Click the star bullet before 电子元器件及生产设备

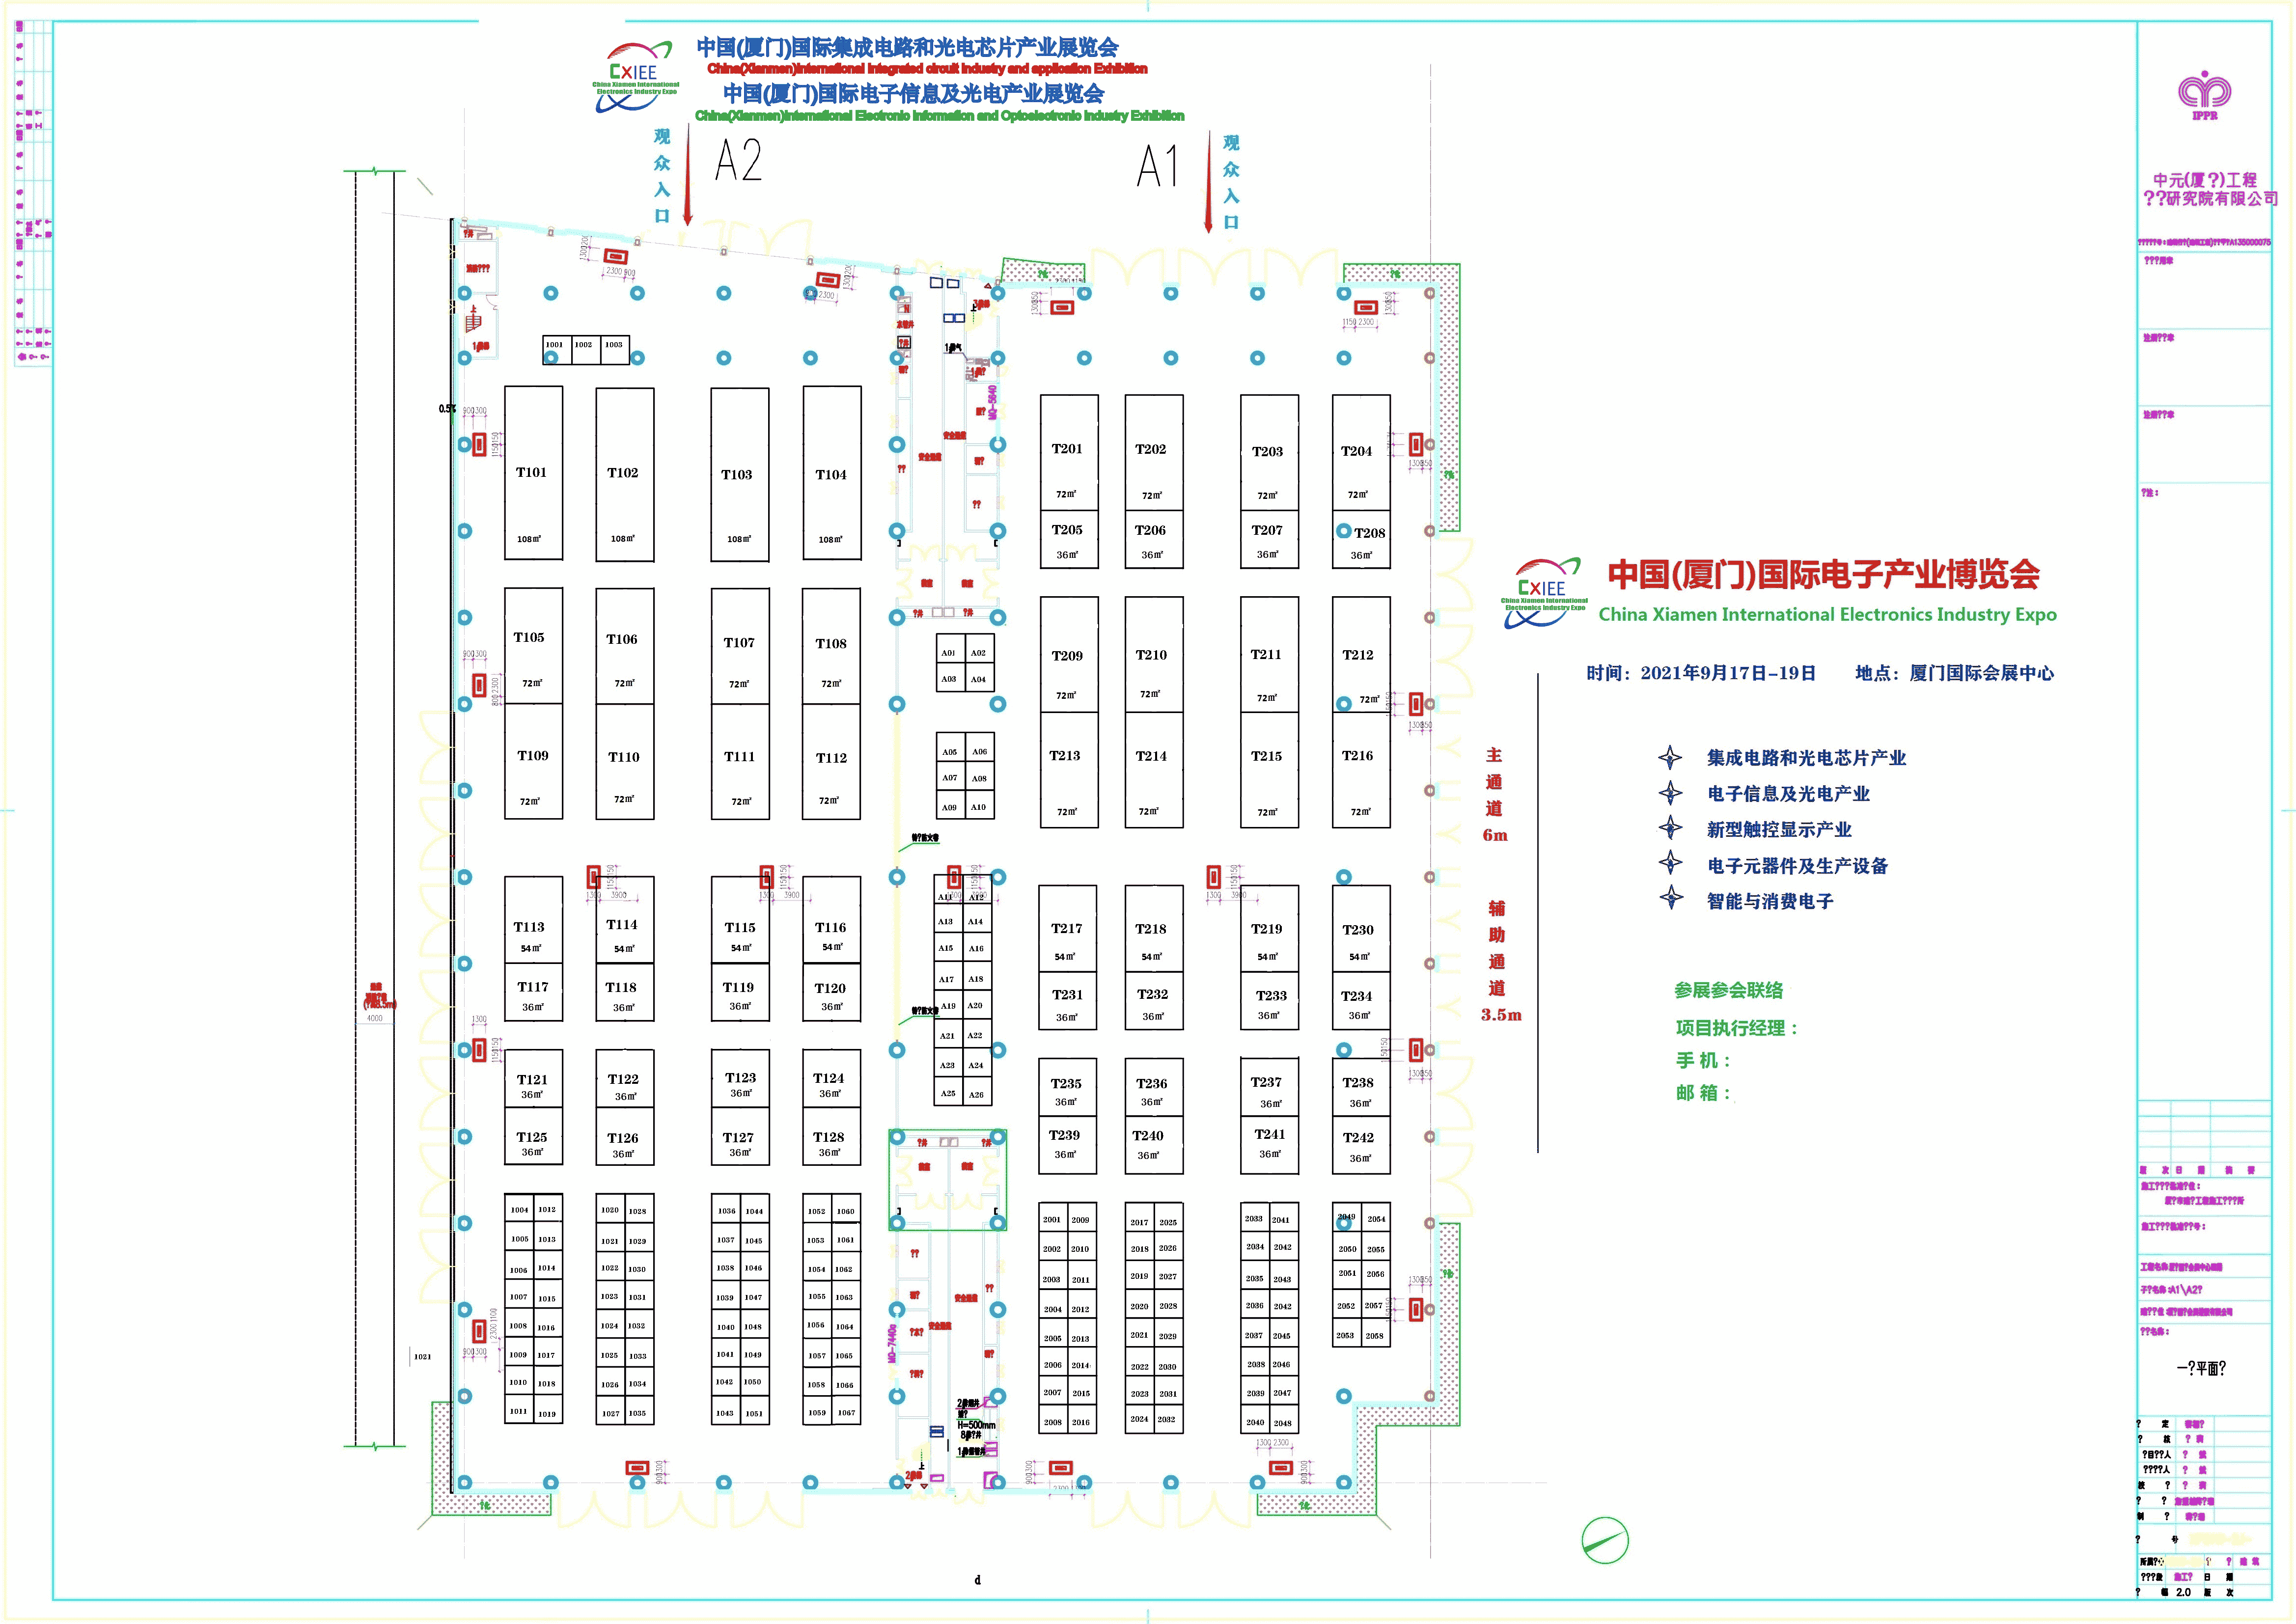click(x=1670, y=863)
